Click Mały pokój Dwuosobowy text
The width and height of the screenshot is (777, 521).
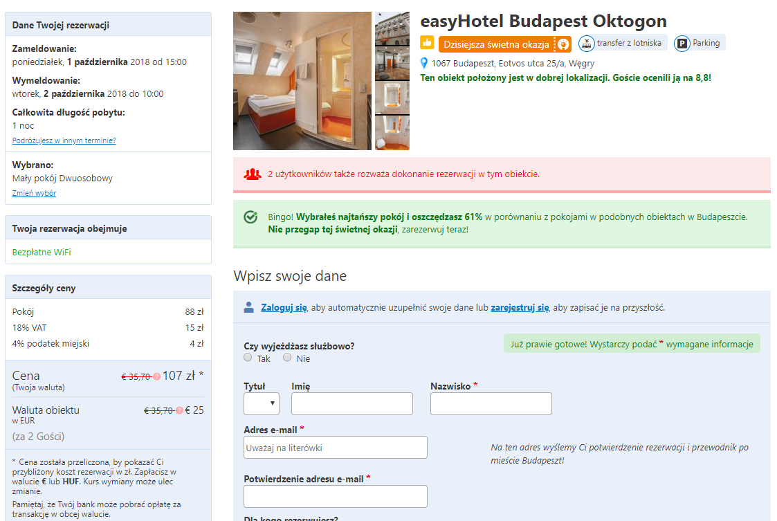pos(62,179)
